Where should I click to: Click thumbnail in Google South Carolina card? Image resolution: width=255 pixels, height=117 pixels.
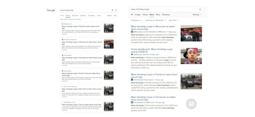[x=109, y=75]
